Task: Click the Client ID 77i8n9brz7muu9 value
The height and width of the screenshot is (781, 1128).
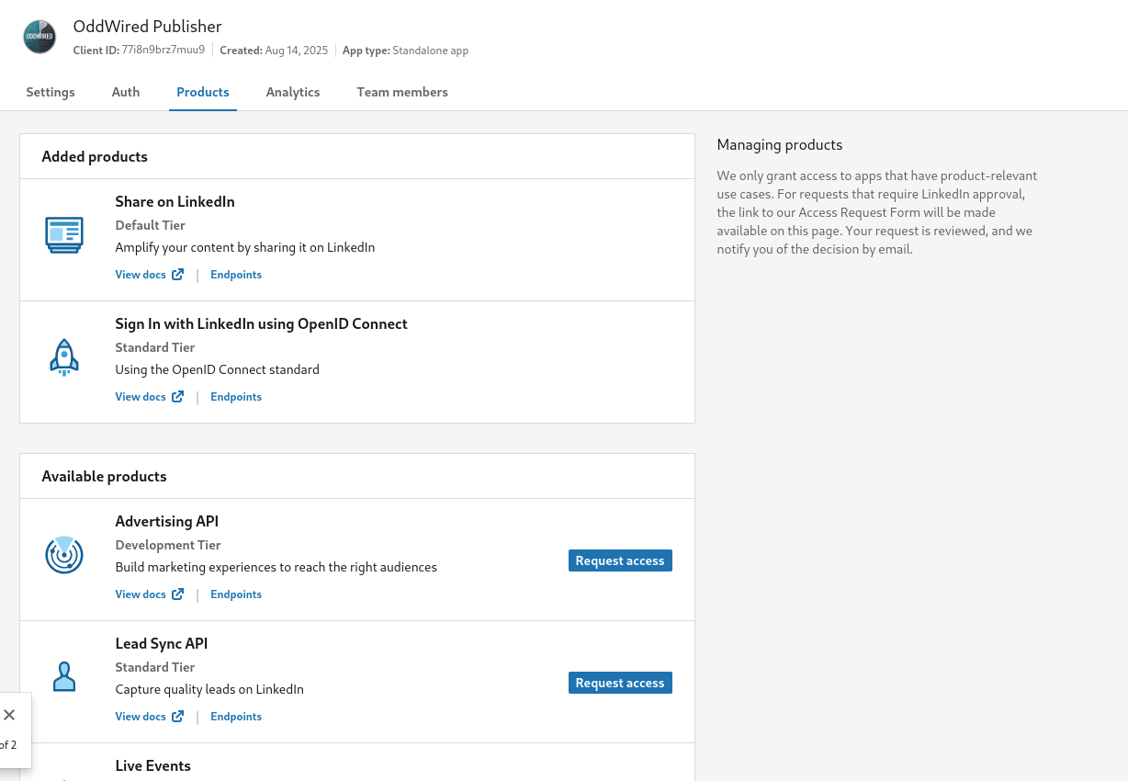Action: click(163, 50)
